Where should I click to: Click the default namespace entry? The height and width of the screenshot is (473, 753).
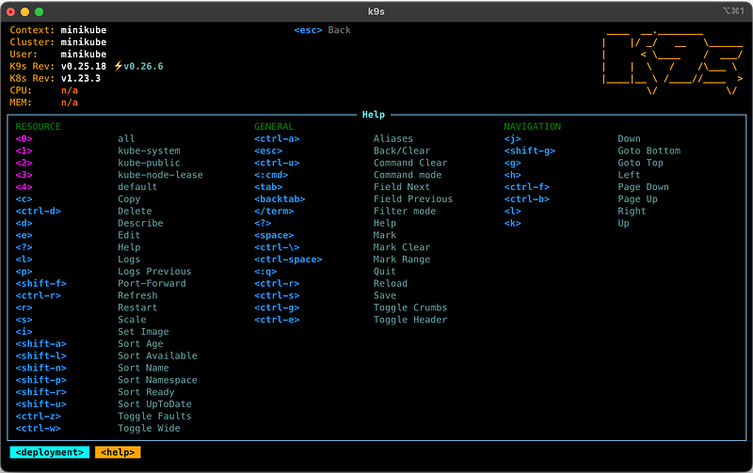pyautogui.click(x=137, y=186)
